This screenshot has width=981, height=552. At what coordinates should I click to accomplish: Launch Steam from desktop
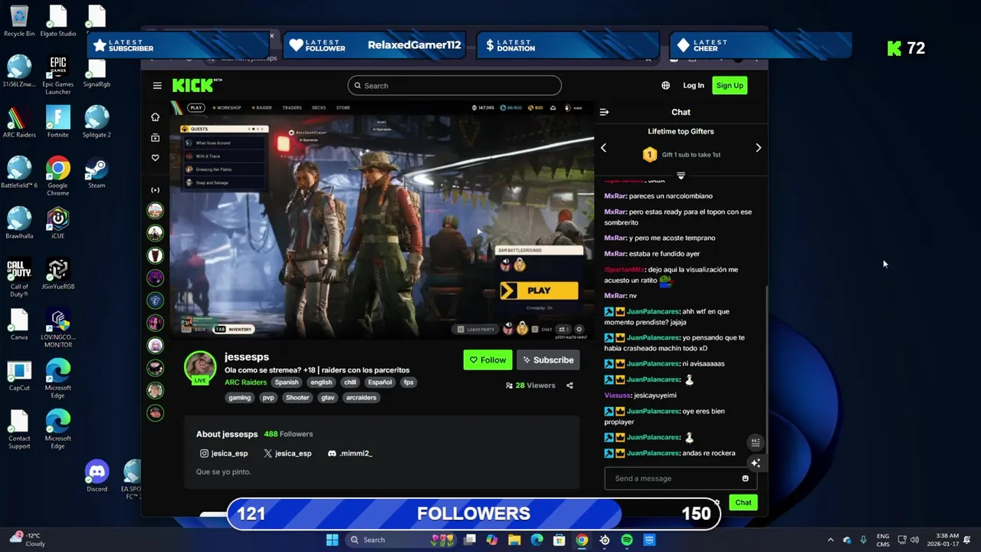97,172
